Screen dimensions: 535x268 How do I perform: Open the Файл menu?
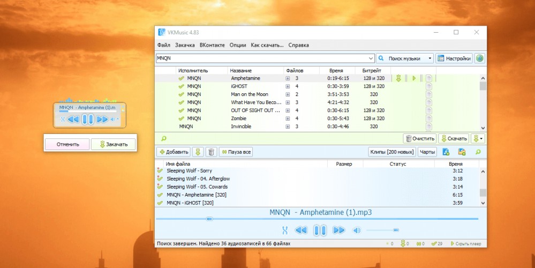164,45
